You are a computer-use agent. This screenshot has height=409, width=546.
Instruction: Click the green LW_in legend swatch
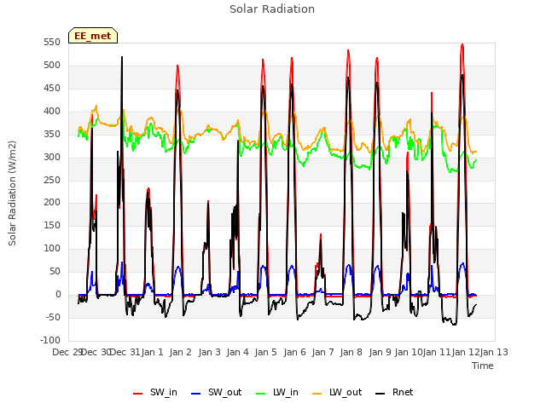[261, 394]
